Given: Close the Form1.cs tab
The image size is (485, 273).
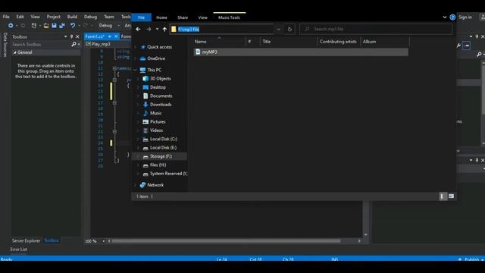Looking at the screenshot, I should [116, 36].
